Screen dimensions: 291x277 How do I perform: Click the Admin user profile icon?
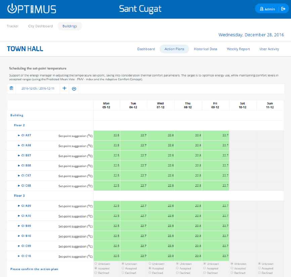(x=262, y=9)
